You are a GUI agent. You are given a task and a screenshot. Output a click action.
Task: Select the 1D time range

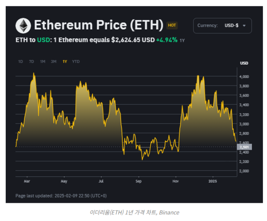(x=20, y=61)
